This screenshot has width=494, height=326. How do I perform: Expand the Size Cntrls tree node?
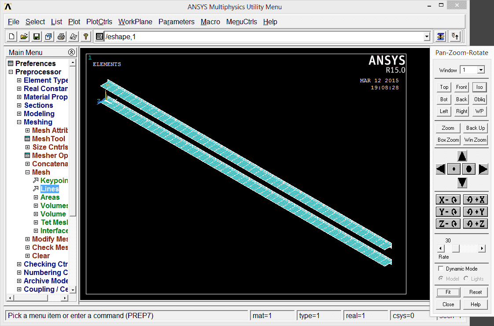coord(27,147)
